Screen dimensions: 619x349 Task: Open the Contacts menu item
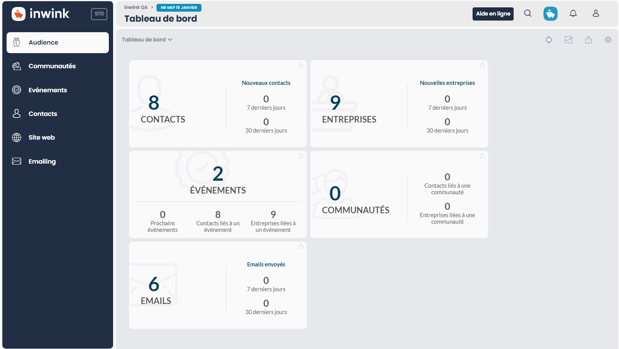58,114
